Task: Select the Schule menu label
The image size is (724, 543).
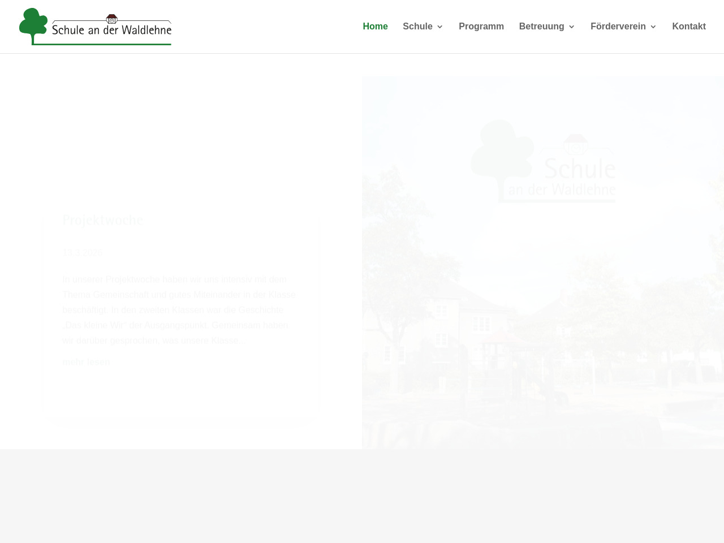Action: pyautogui.click(x=417, y=27)
